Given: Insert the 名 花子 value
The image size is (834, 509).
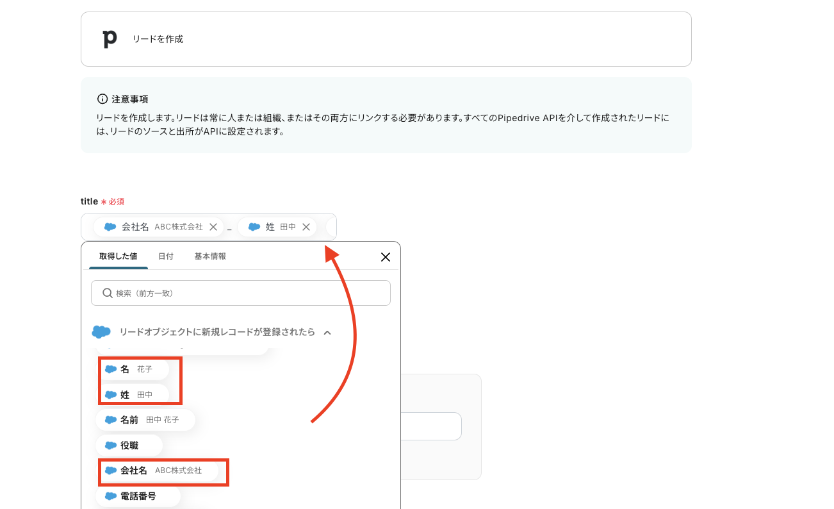Looking at the screenshot, I should pos(133,369).
